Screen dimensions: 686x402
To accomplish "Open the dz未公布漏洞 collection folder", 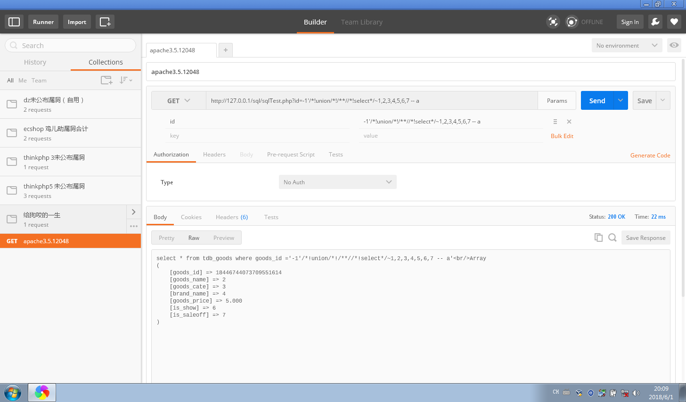I will [71, 104].
